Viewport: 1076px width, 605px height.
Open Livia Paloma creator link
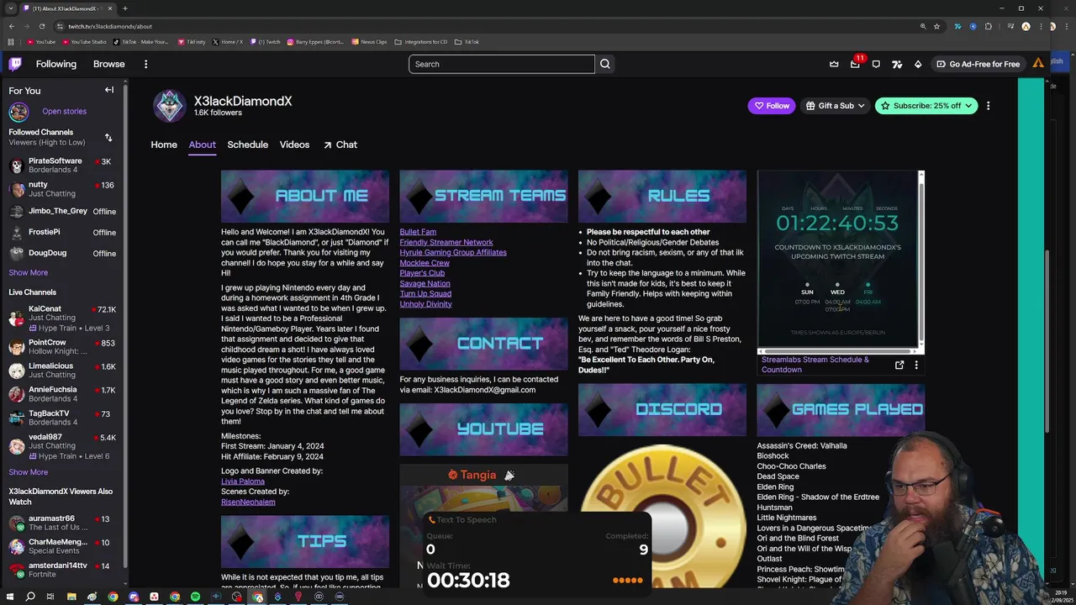243,481
